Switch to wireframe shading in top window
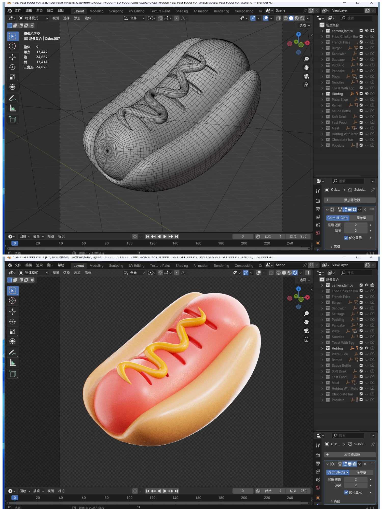The image size is (382, 509). tap(285, 18)
